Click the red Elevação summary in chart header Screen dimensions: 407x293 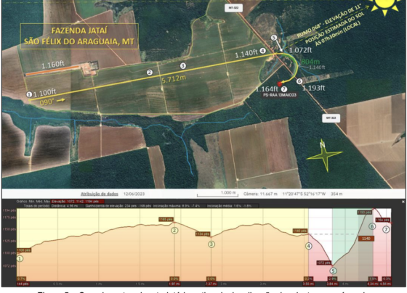tap(77, 202)
